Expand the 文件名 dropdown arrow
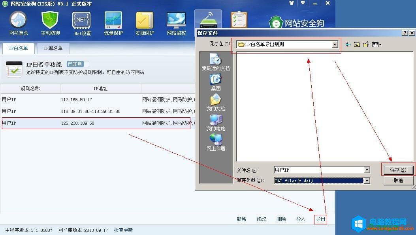 click(x=367, y=170)
